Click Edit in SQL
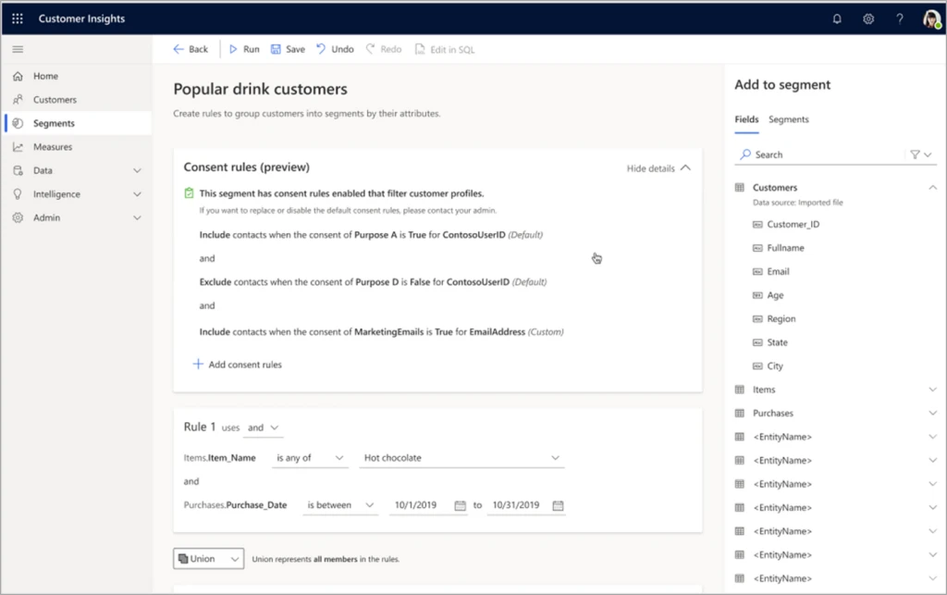 445,50
